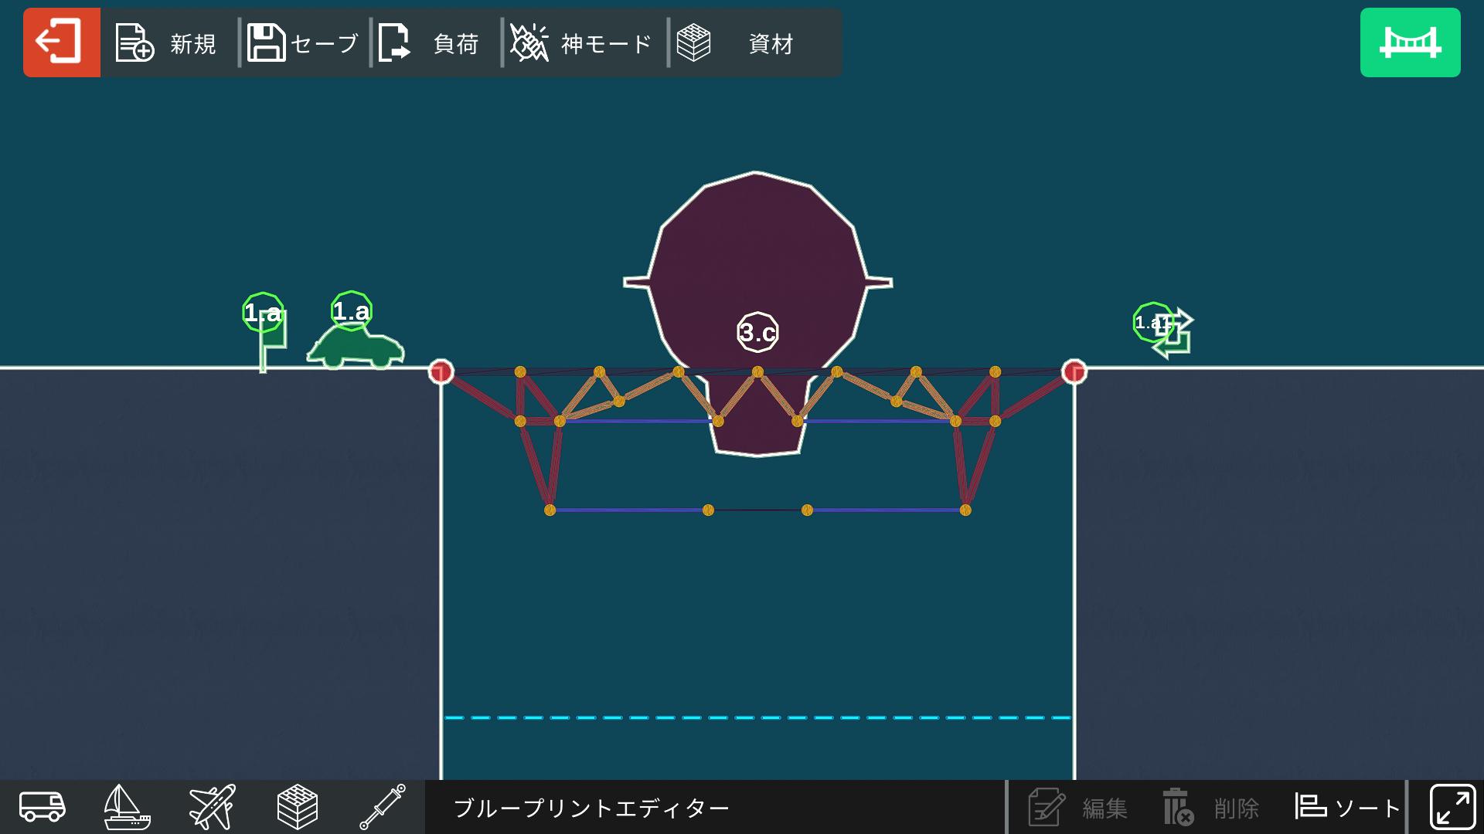Select bottom-left joint of lower blue beam

(550, 510)
